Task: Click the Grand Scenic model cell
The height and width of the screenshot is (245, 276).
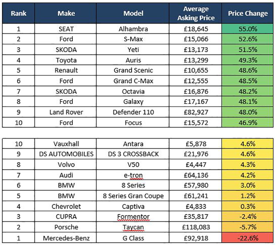Action: pos(133,71)
